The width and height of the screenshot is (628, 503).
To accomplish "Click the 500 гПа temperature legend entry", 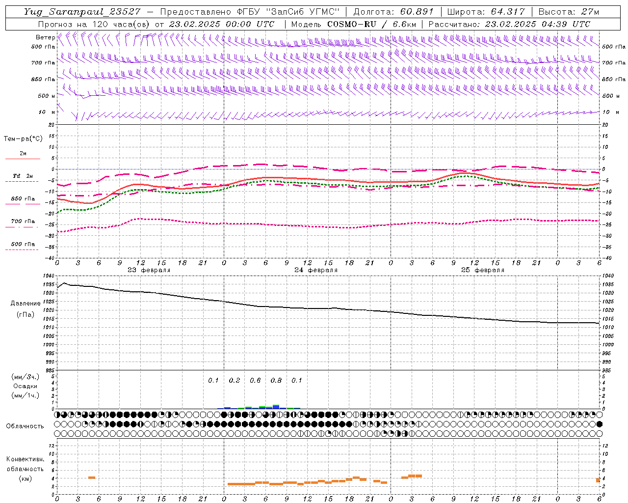I will click(23, 244).
